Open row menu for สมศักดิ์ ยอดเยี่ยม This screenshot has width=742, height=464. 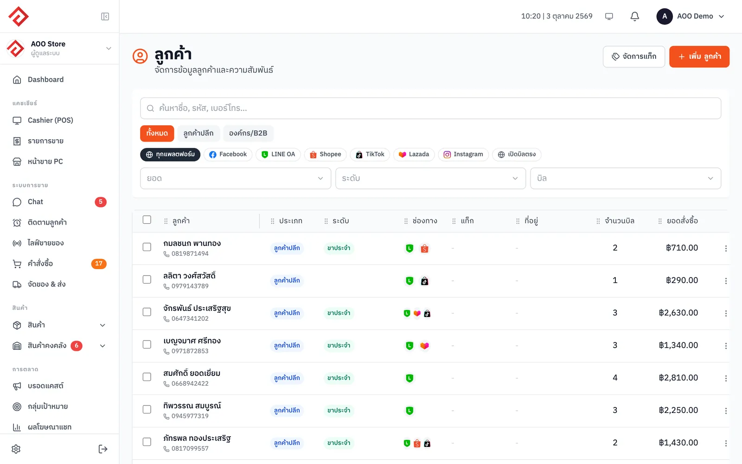(x=726, y=379)
